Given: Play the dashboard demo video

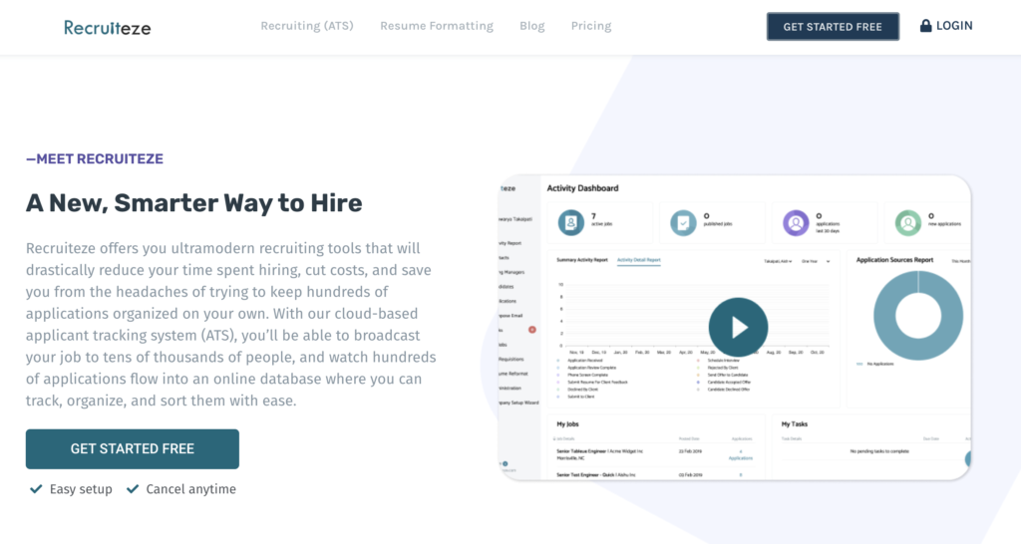Looking at the screenshot, I should 738,328.
